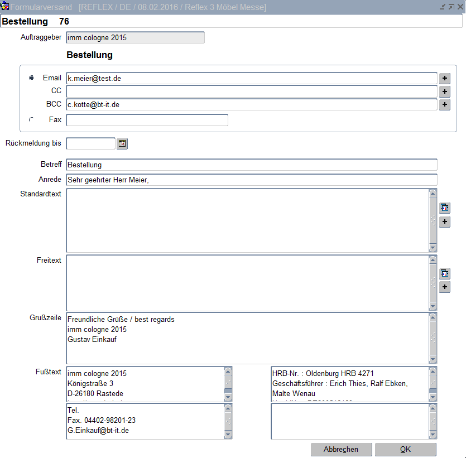Click the plus button beside Standardtext
The width and height of the screenshot is (466, 458).
(x=444, y=221)
